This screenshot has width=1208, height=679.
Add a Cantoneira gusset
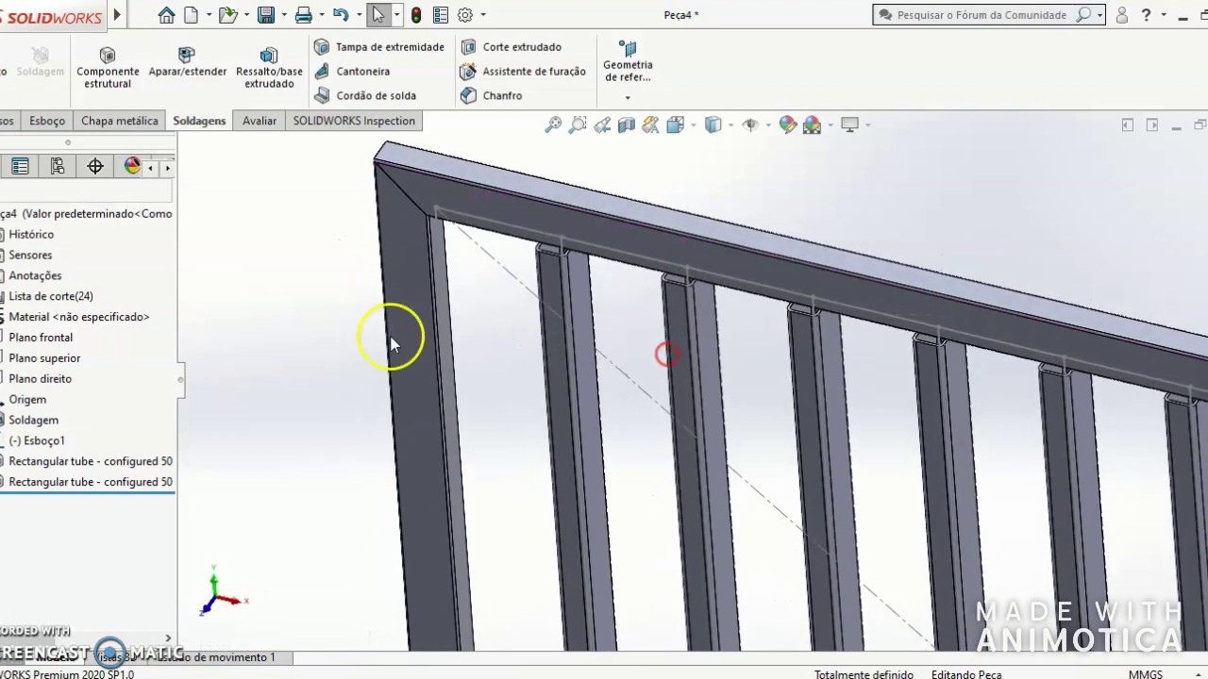coord(352,72)
